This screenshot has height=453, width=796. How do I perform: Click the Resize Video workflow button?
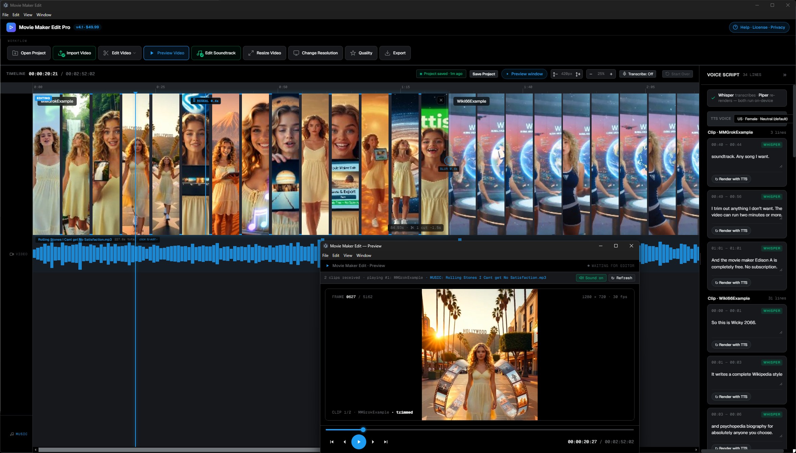click(x=264, y=53)
